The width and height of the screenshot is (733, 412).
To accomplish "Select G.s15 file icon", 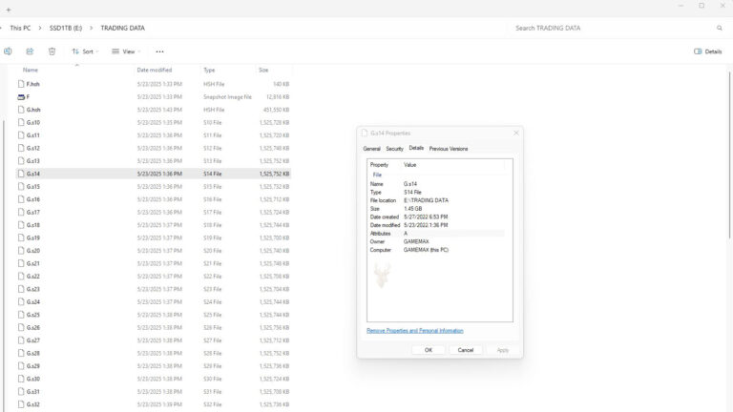I will point(21,186).
